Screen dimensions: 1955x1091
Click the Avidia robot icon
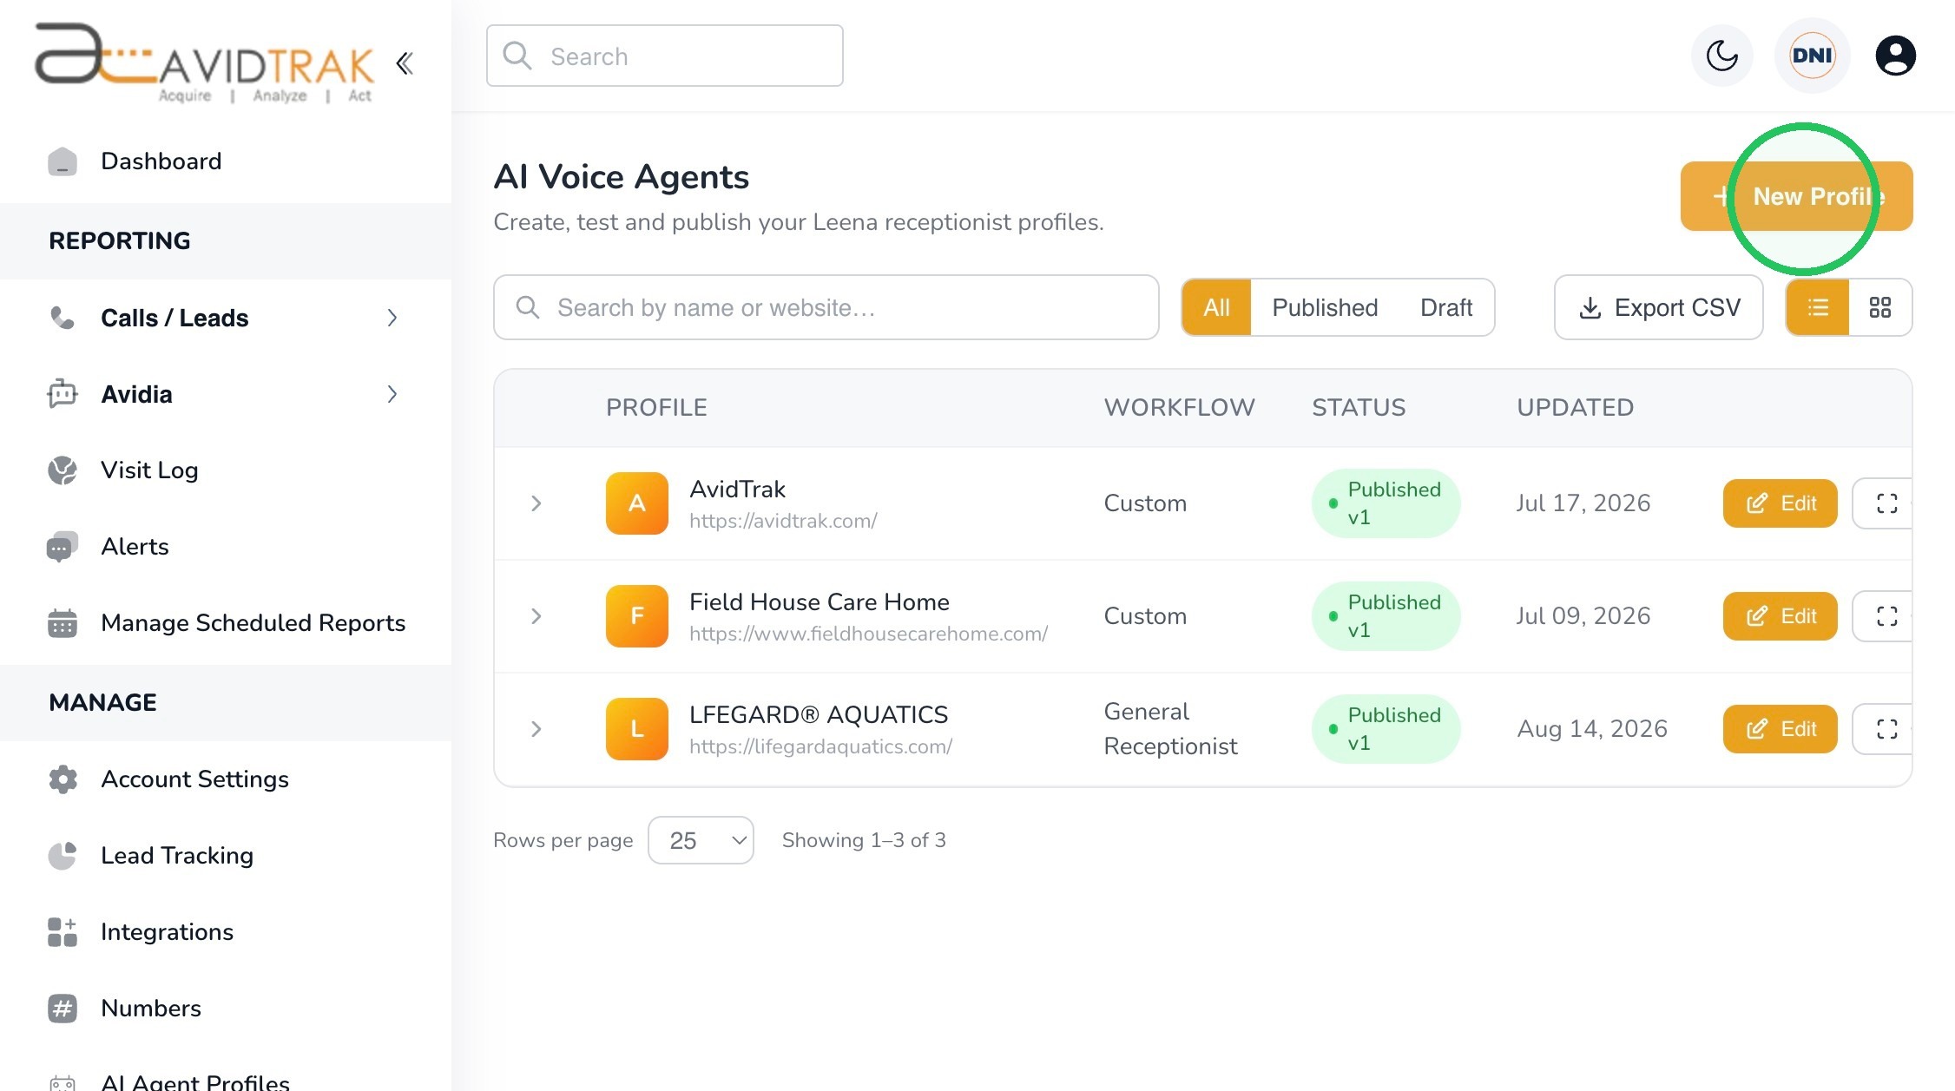click(x=63, y=394)
